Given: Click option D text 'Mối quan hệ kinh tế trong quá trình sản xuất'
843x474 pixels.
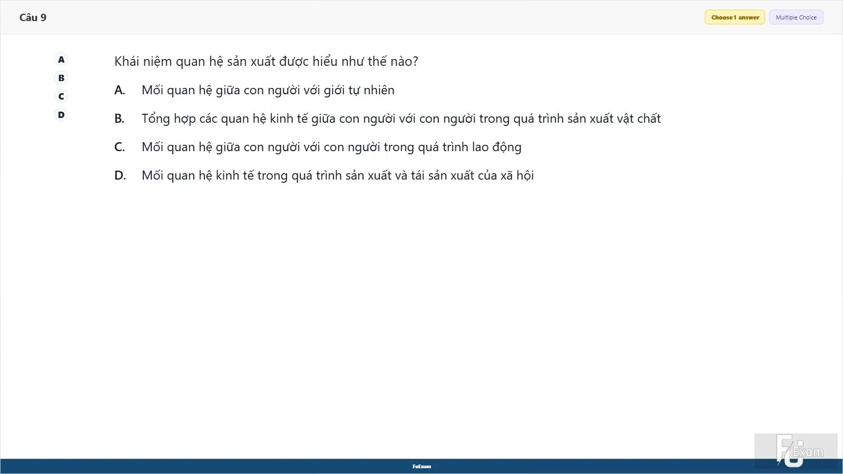Looking at the screenshot, I should click(x=267, y=175).
